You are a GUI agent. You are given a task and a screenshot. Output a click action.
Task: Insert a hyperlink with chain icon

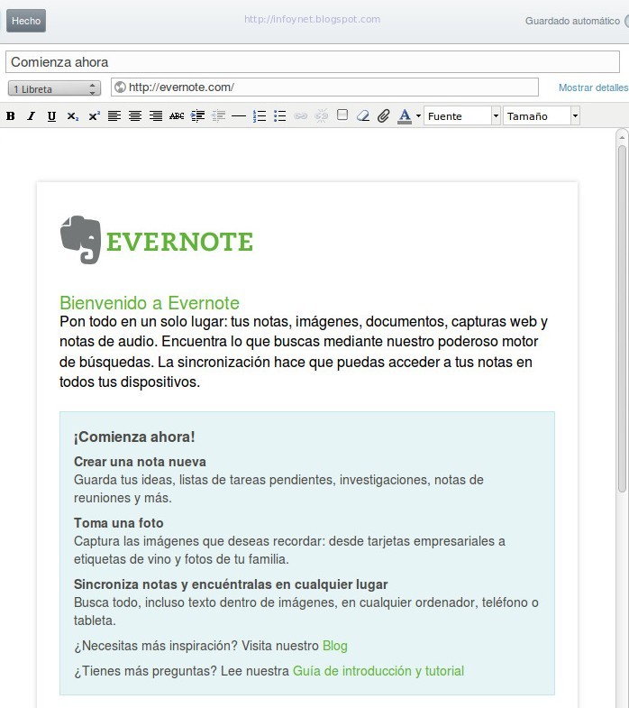pos(300,116)
